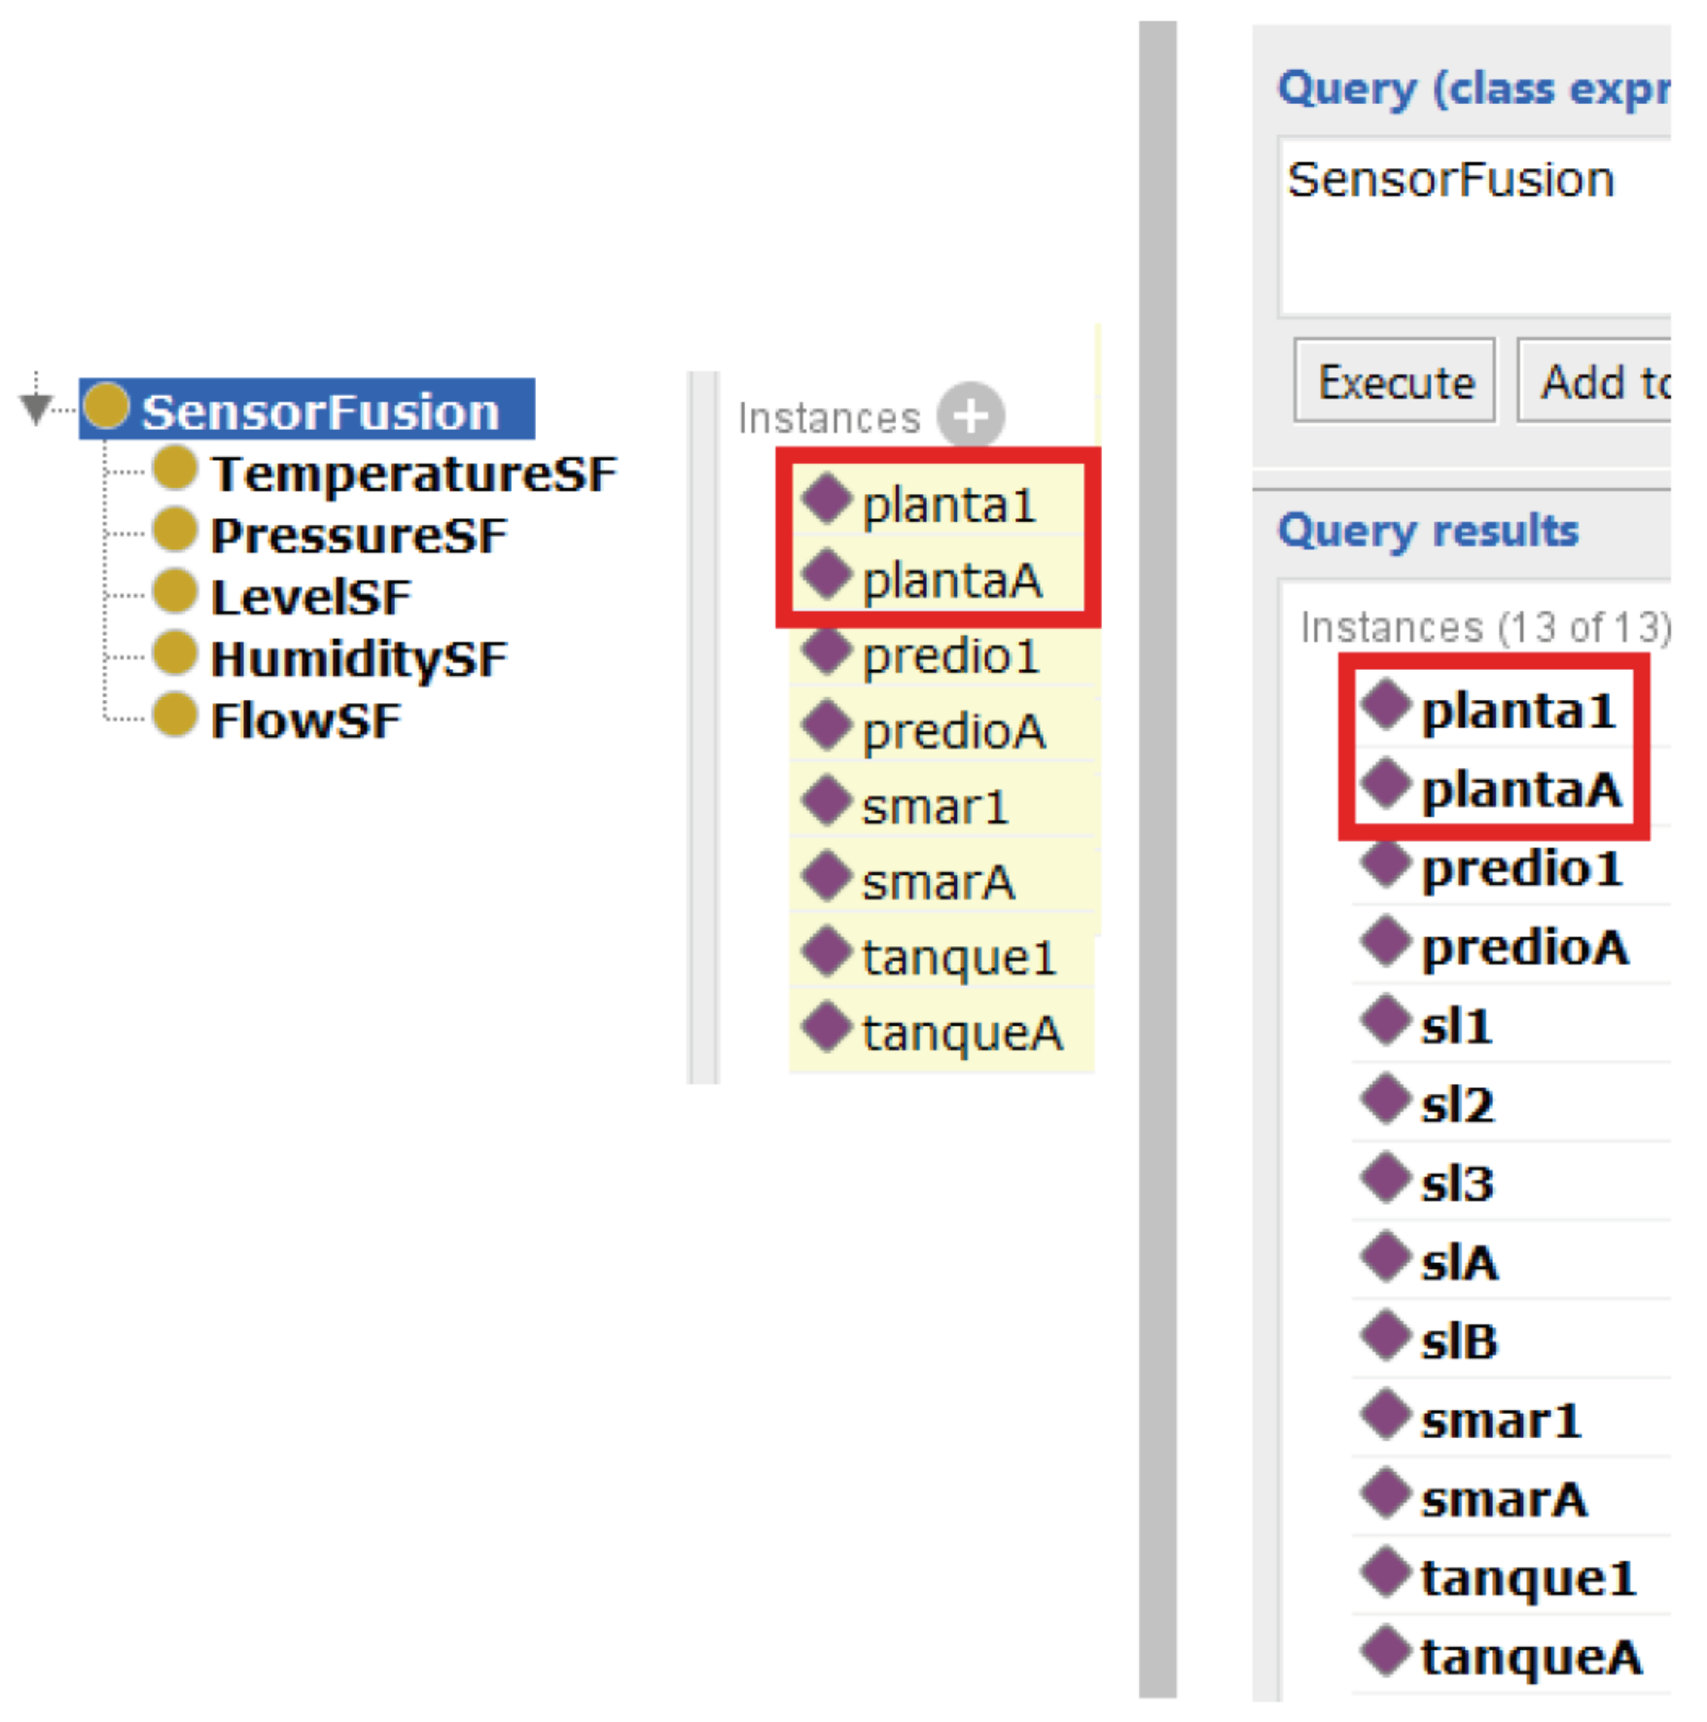This screenshot has width=1707, height=1722.
Task: Select the SensorFusion class
Action: [x=320, y=410]
